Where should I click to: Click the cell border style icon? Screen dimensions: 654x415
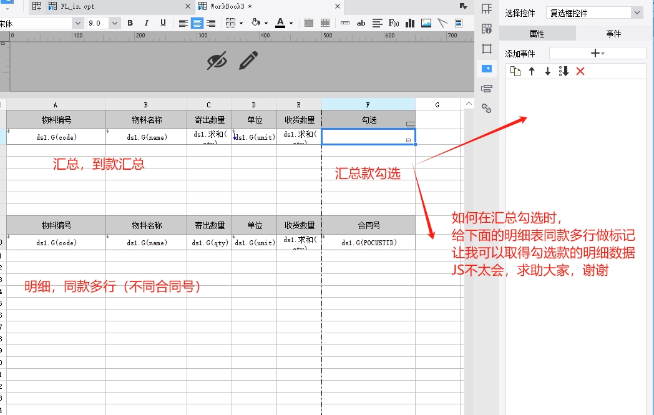pos(230,23)
